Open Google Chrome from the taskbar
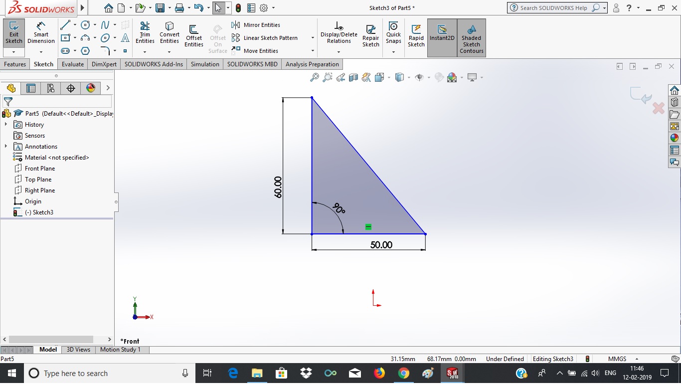 (403, 373)
